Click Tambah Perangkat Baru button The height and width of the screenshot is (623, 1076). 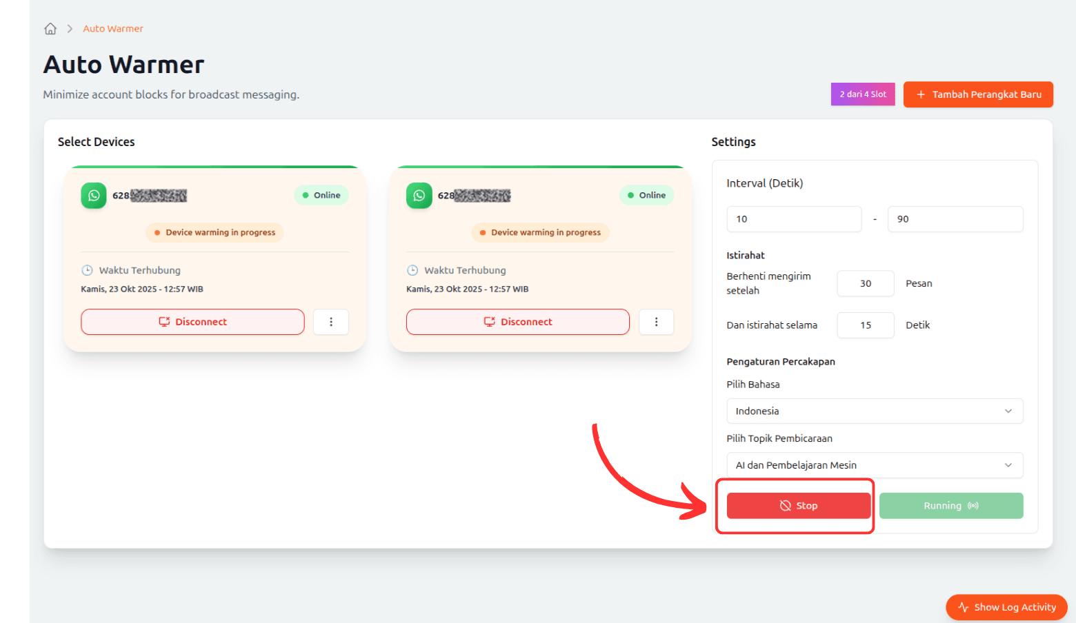click(x=978, y=94)
